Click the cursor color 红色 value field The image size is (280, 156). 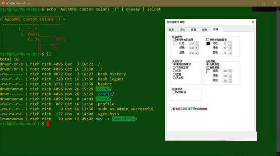[x=225, y=71]
